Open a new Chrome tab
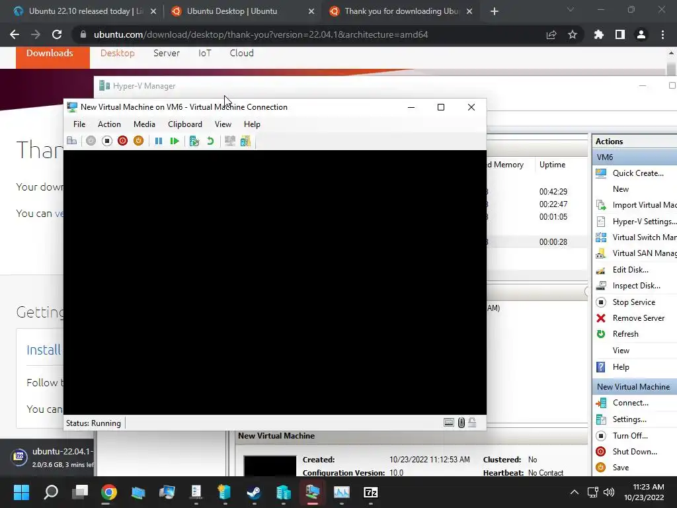Viewport: 677px width, 508px height. tap(495, 11)
